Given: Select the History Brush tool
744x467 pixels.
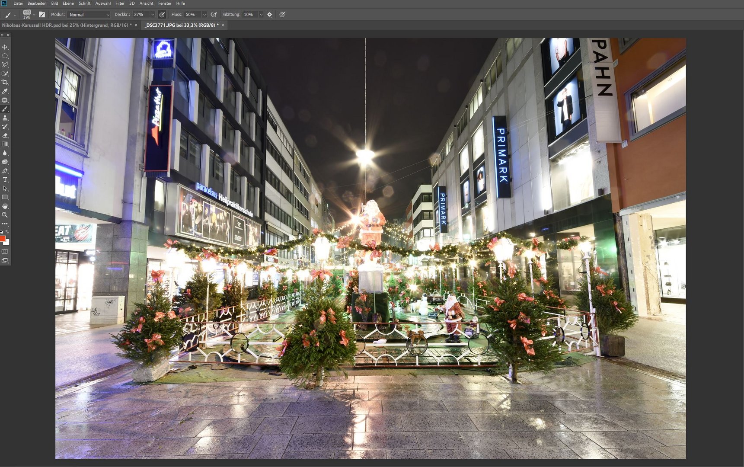Looking at the screenshot, I should click(x=5, y=127).
